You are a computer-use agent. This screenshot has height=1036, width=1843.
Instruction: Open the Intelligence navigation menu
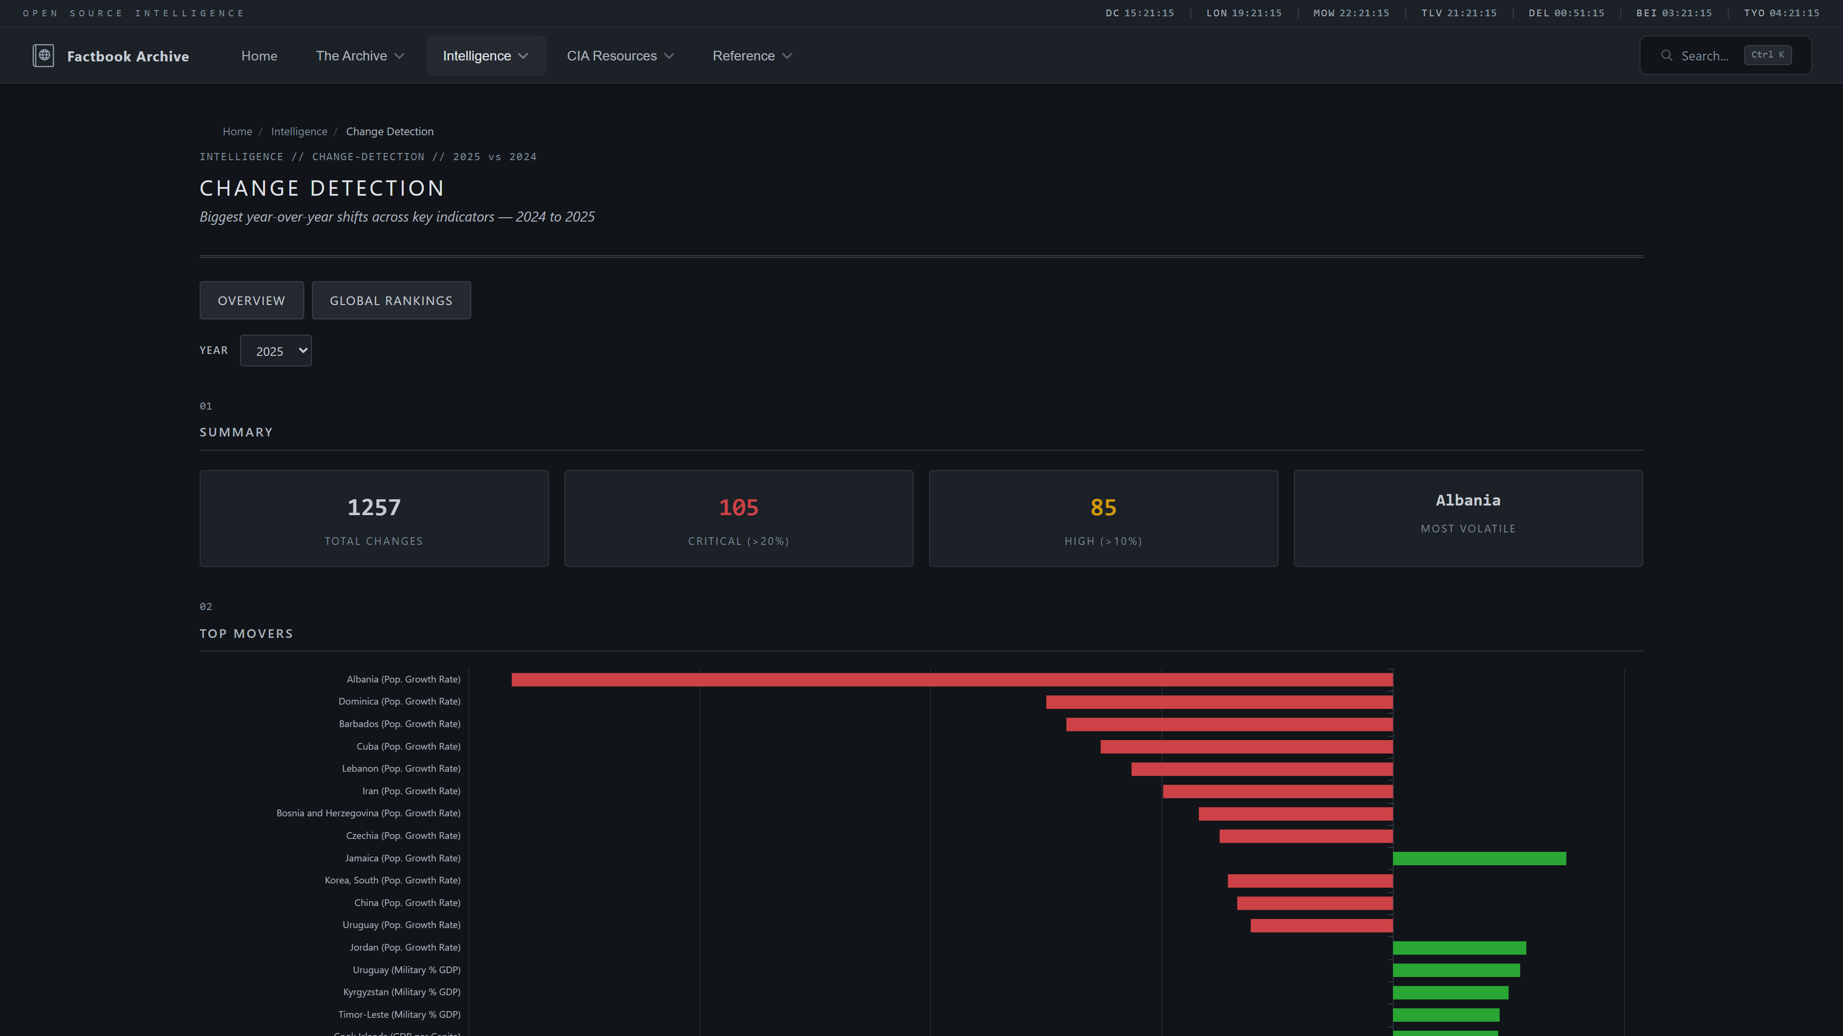tap(485, 55)
